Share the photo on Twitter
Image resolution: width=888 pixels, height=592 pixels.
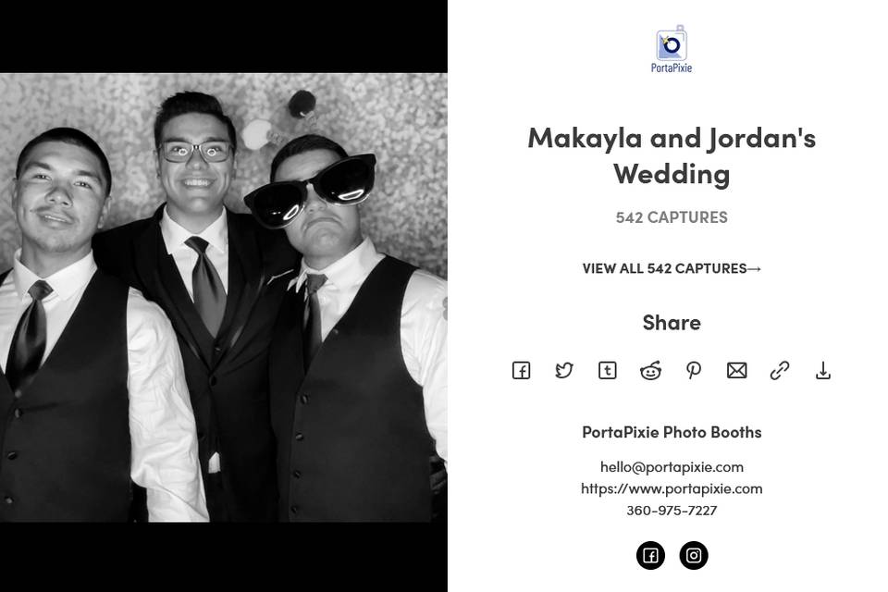(564, 371)
